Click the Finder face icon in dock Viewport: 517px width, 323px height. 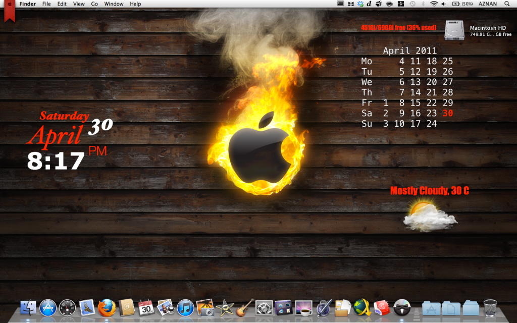(28, 307)
